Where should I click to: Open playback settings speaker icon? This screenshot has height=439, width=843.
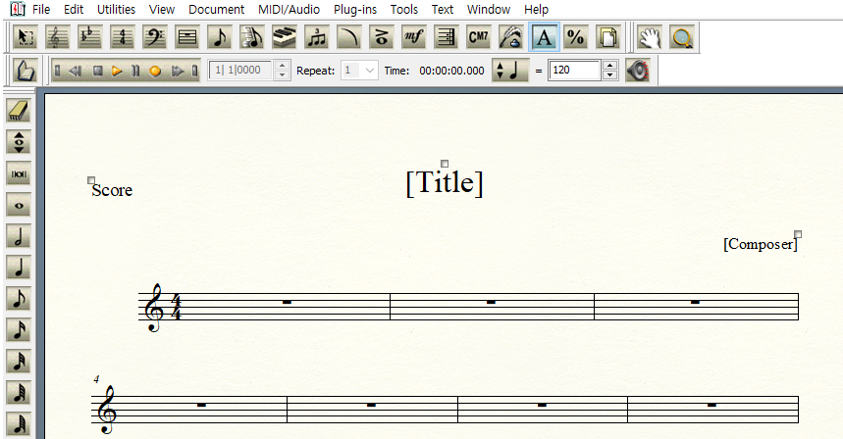pos(638,71)
